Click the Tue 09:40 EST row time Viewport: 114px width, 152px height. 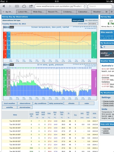click(x=15, y=121)
